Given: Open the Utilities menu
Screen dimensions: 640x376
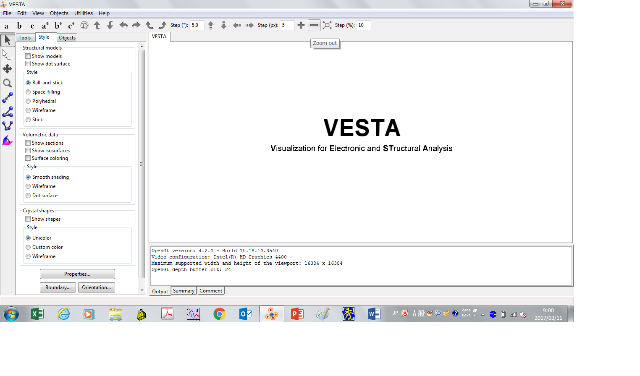Looking at the screenshot, I should [84, 13].
